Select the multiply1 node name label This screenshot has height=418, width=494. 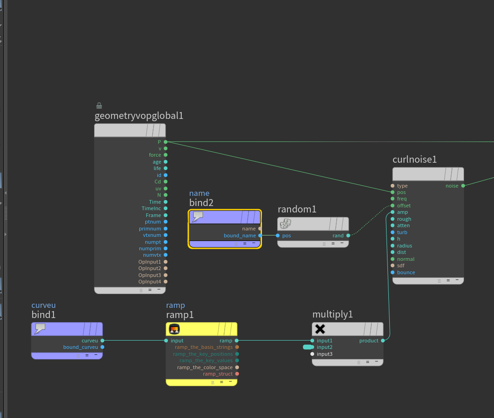tap(333, 314)
